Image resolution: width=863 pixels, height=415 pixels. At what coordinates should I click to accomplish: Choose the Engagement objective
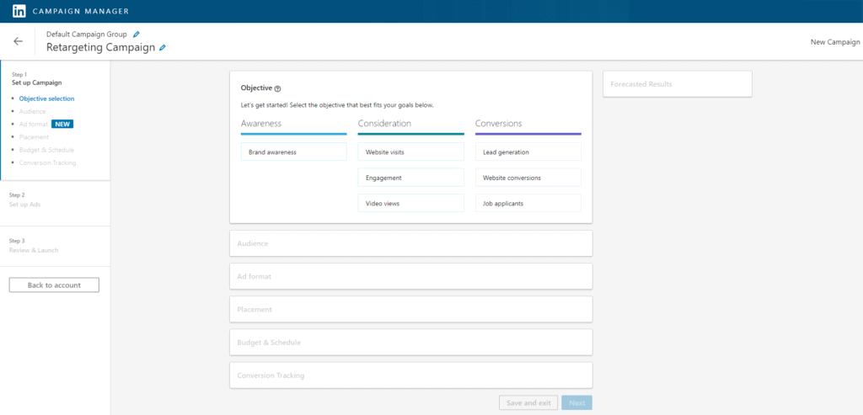411,178
